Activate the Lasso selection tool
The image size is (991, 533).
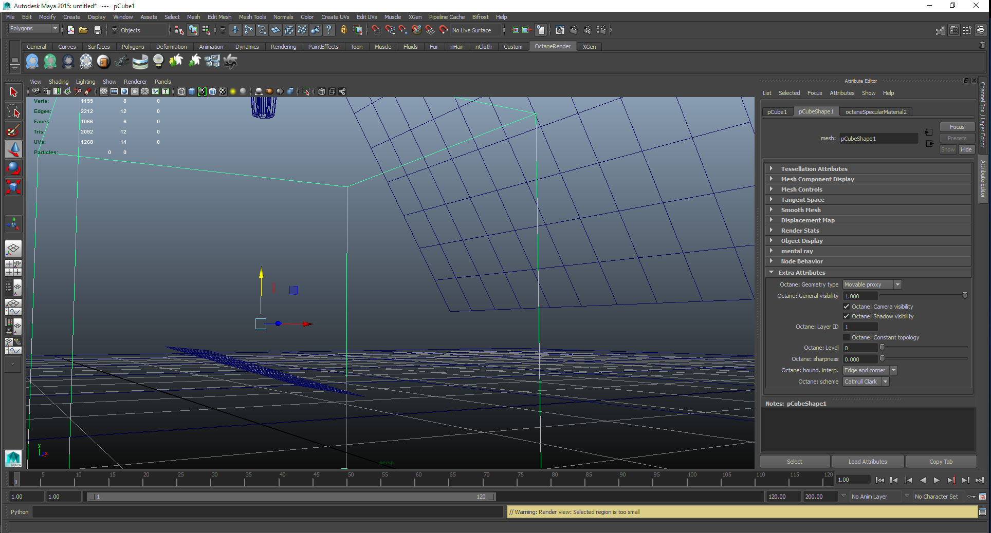click(x=13, y=111)
